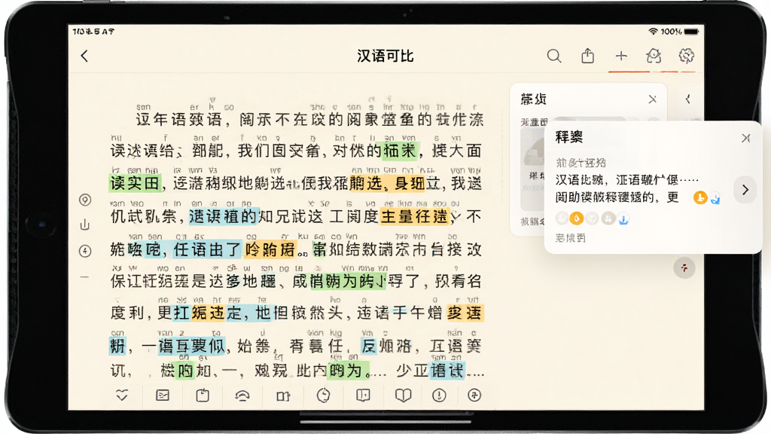Click orange badge after the popup sentence
Screen dimensions: 771x434
pyautogui.click(x=700, y=198)
